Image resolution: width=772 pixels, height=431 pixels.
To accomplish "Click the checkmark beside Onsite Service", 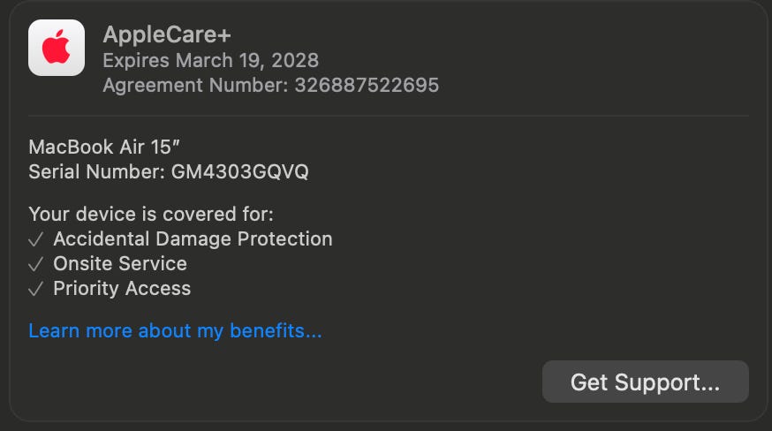I will pos(36,264).
